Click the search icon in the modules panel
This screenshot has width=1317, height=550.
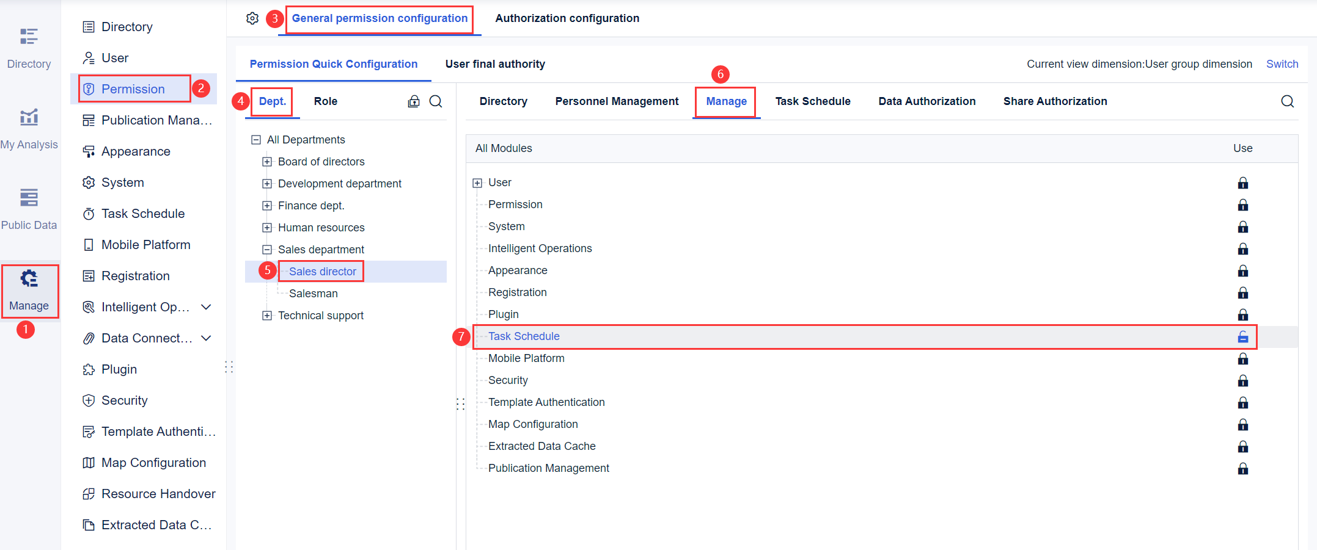point(1287,101)
